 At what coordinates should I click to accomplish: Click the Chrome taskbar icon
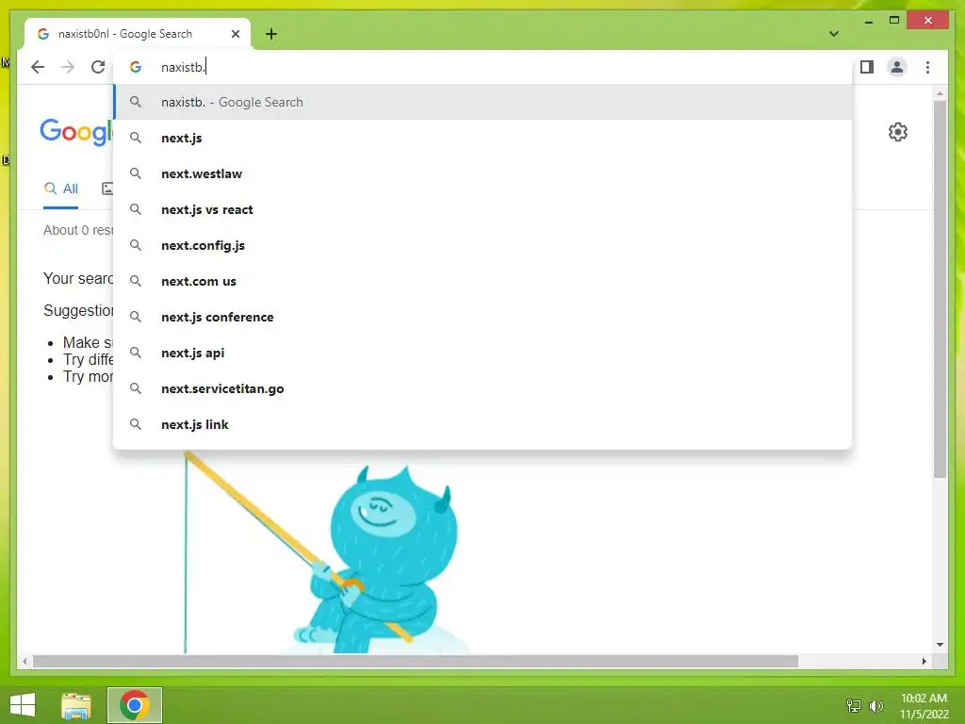click(x=134, y=705)
